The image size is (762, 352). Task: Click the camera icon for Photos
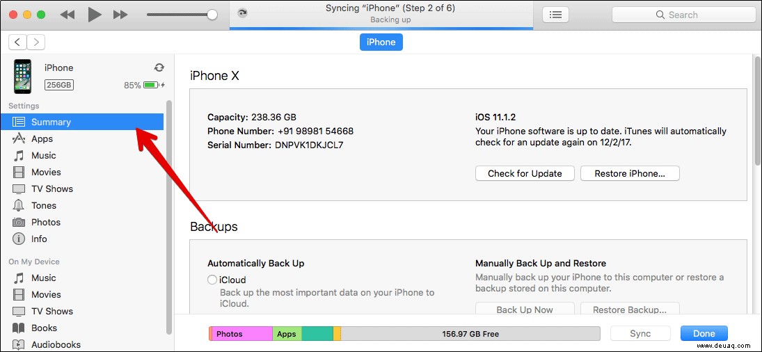19,223
